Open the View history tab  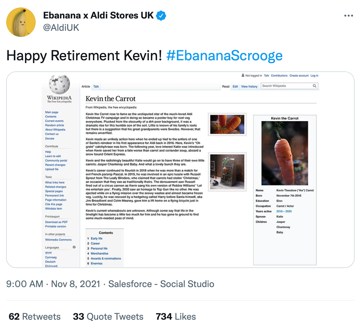point(249,86)
